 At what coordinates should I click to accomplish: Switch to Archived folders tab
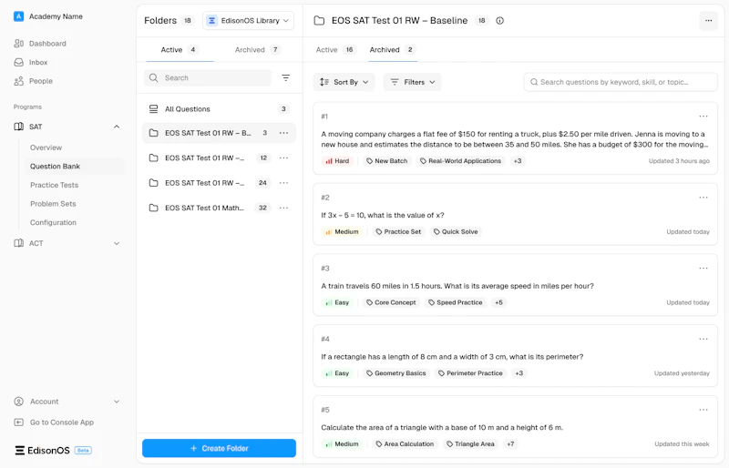click(x=258, y=50)
